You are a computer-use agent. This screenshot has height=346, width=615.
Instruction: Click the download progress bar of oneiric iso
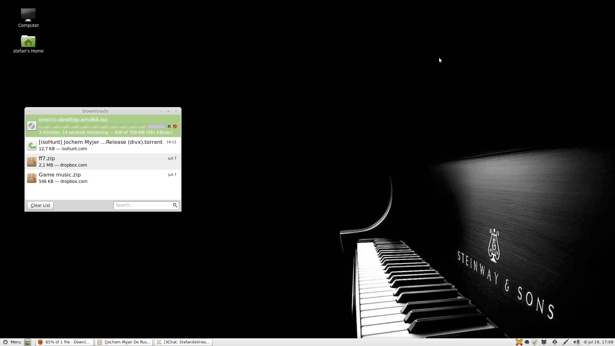pyautogui.click(x=102, y=127)
